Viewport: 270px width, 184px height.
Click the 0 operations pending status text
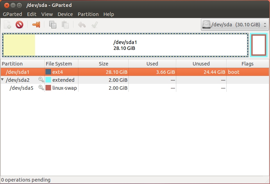point(26,180)
